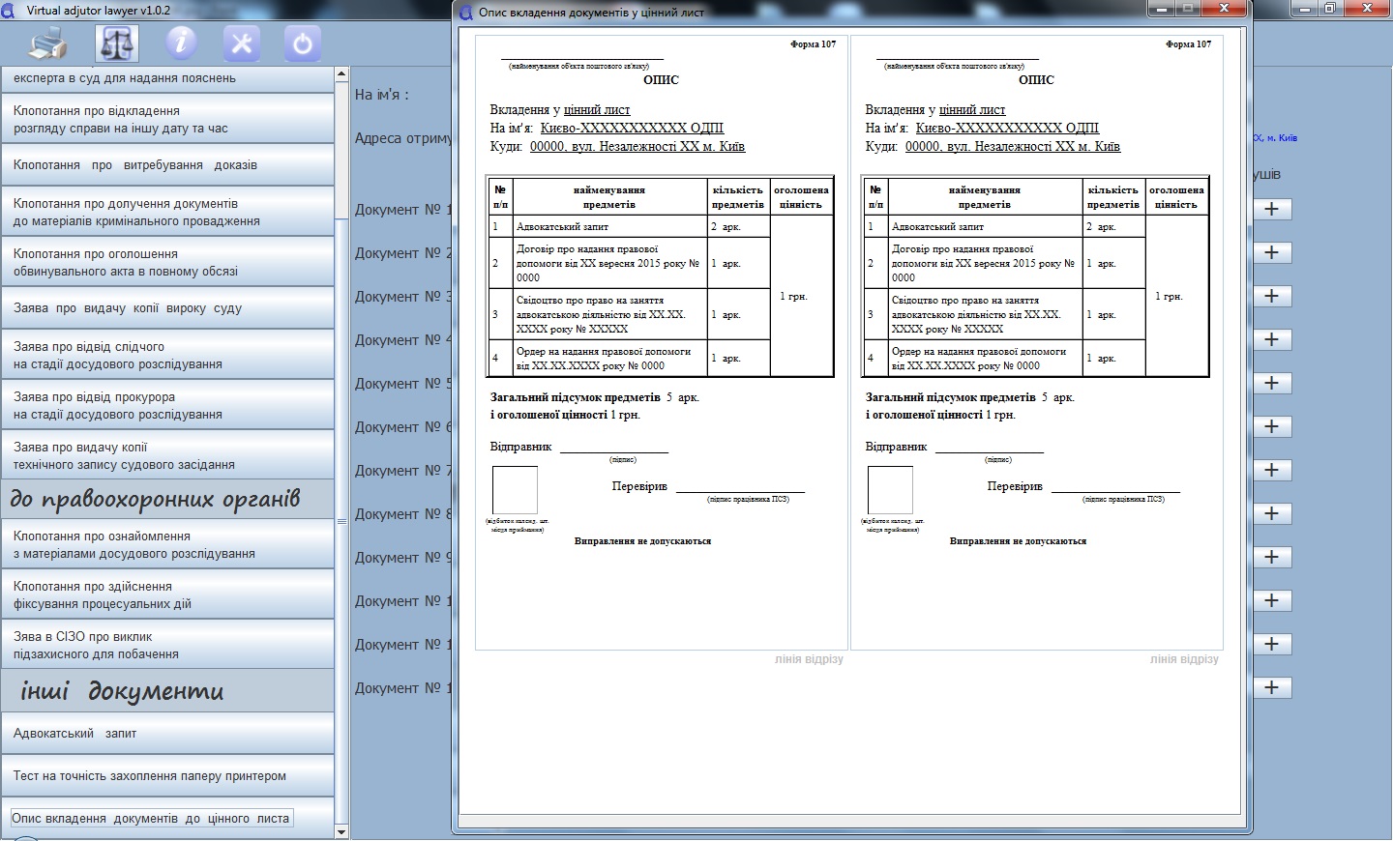
Task: Open Клопотання про відкладення розгляду справи
Action: tap(167, 120)
